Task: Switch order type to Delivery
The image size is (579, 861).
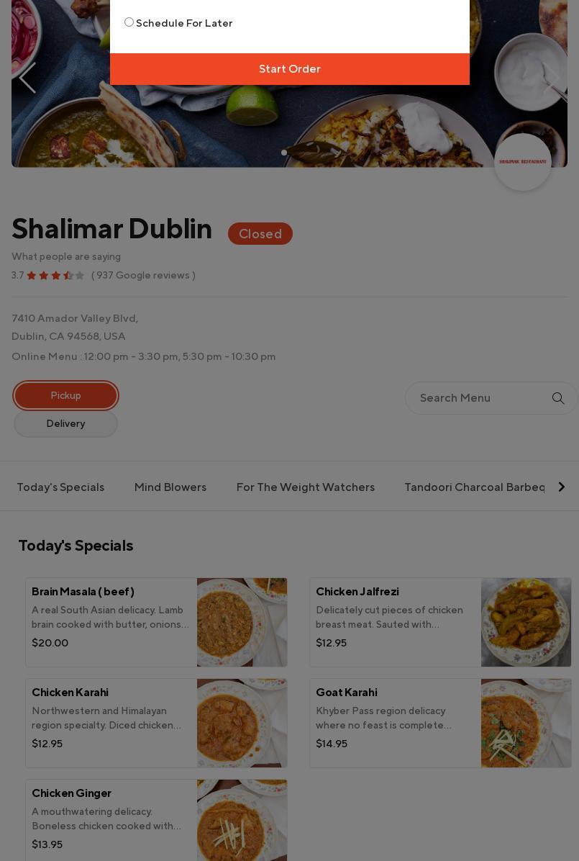Action: 65,423
